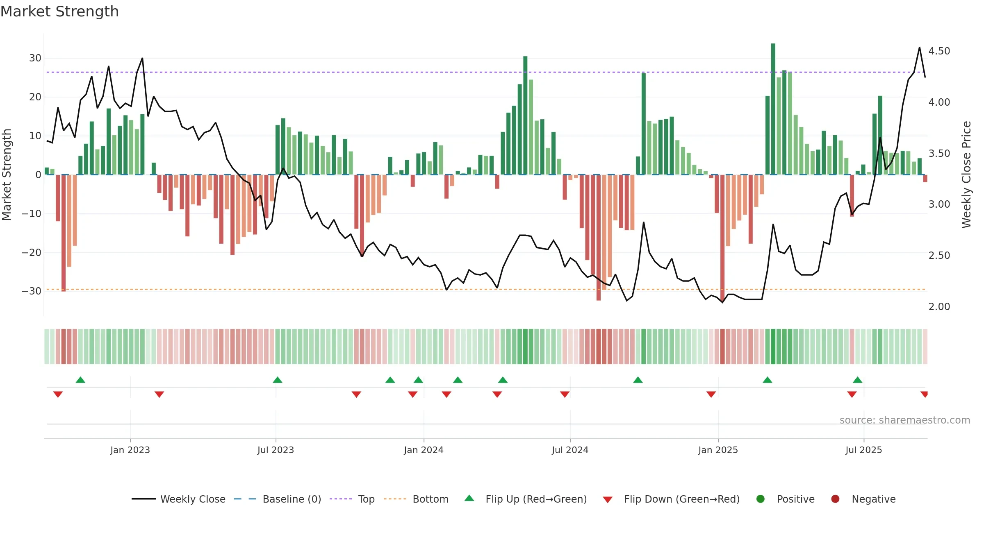
Task: Select the Flip Down marker just after Jan 2023
Action: tap(159, 394)
